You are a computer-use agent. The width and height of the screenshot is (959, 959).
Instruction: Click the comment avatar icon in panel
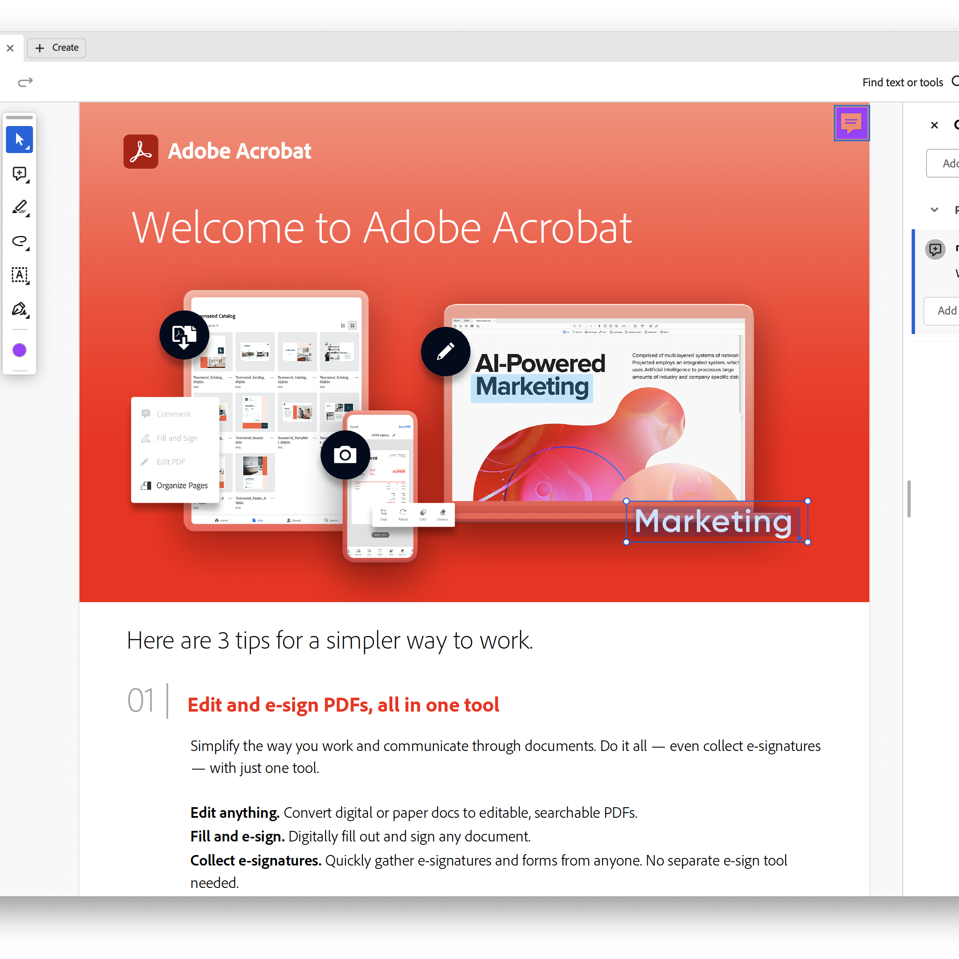[x=934, y=249]
